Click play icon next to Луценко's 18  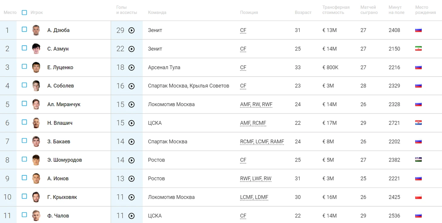[x=131, y=68]
